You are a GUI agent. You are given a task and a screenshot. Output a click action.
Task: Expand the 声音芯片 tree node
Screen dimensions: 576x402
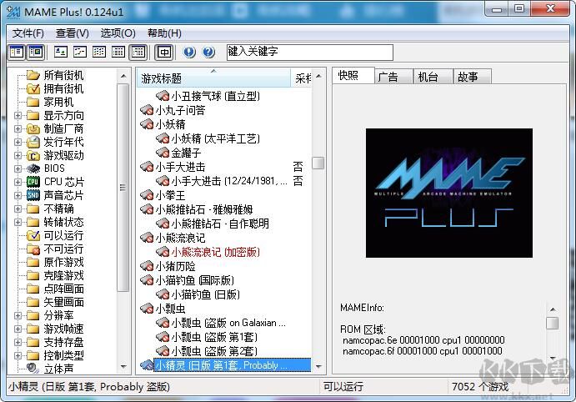tap(18, 195)
